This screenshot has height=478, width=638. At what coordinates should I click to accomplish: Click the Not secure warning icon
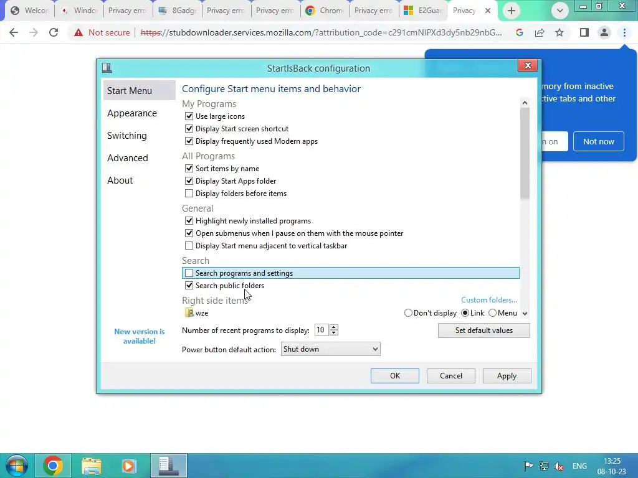pyautogui.click(x=79, y=32)
